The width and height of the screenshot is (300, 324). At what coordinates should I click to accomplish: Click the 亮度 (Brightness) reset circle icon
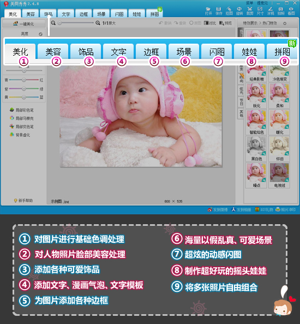(40, 34)
